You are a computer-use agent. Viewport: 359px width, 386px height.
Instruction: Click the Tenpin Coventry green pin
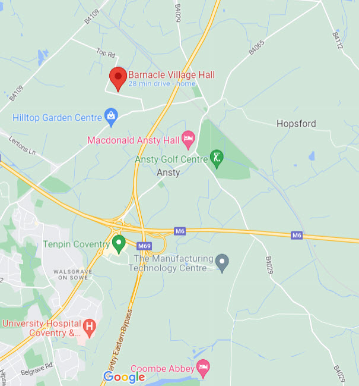(x=119, y=244)
